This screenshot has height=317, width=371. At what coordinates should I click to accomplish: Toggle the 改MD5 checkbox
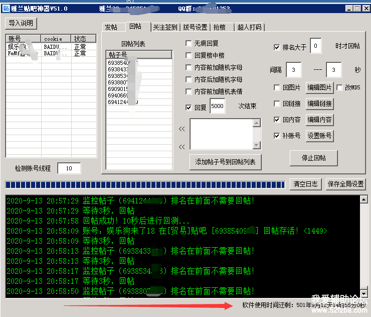(339, 87)
